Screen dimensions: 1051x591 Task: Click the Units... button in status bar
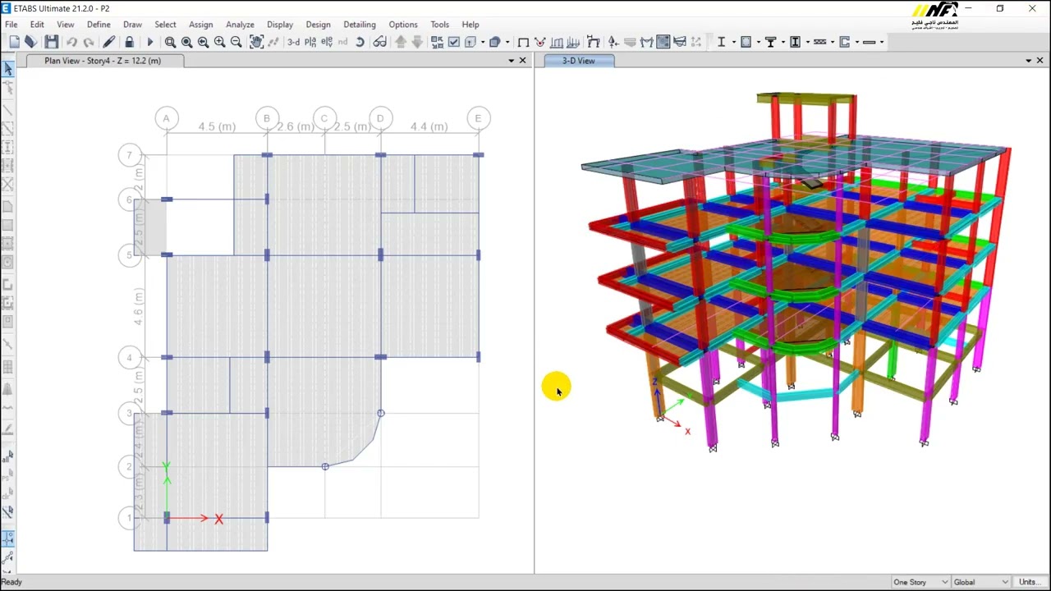(1028, 582)
